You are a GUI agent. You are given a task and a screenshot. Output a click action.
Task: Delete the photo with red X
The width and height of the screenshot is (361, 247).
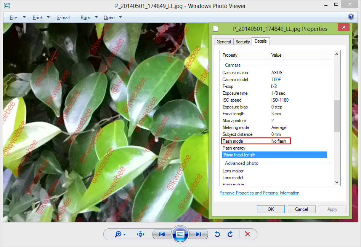click(247, 234)
